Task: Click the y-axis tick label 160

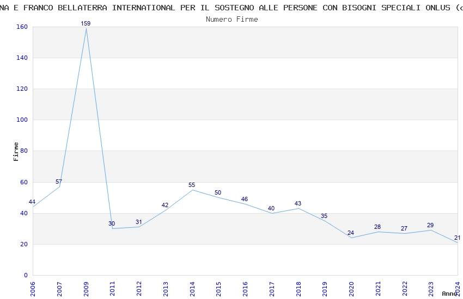Action: point(22,27)
